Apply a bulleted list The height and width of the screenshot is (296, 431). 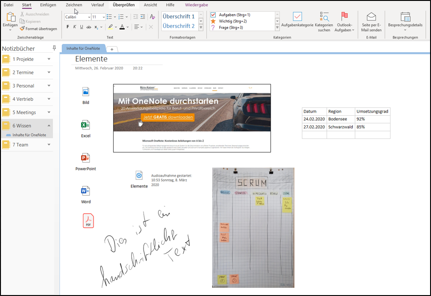pyautogui.click(x=109, y=17)
